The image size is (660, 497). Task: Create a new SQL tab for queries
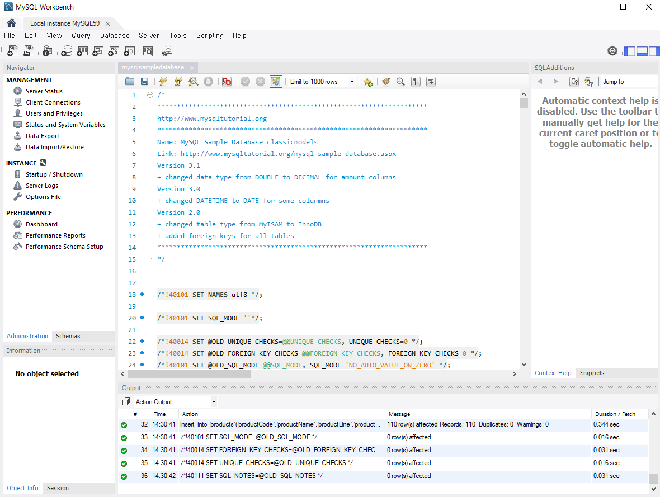tap(13, 51)
